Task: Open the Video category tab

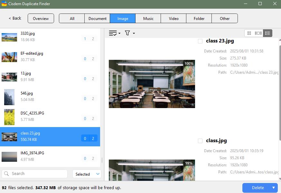Action: (x=173, y=18)
